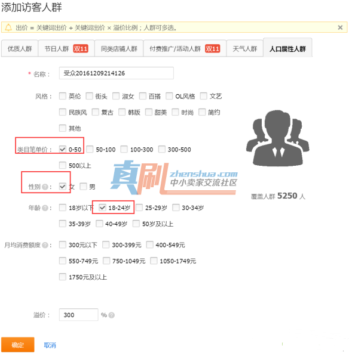The image size is (349, 356).
Task: Tick the 300-399元 monthly spending checkbox
Action: click(106, 244)
